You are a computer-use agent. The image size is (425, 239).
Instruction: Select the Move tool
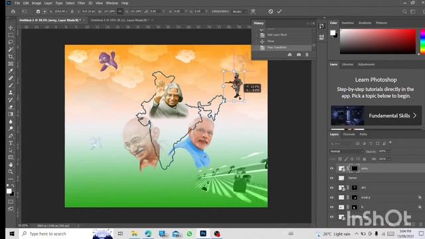pos(11,28)
